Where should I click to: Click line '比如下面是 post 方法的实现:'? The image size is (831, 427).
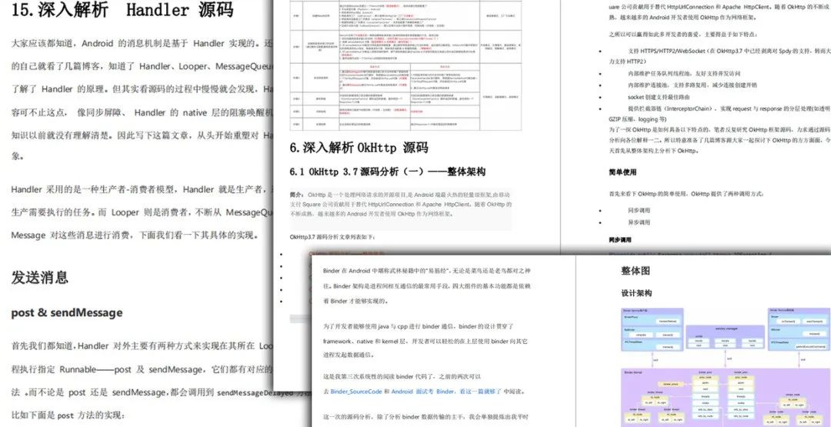click(x=67, y=415)
